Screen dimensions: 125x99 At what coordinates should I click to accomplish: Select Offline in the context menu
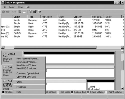coord(29,82)
